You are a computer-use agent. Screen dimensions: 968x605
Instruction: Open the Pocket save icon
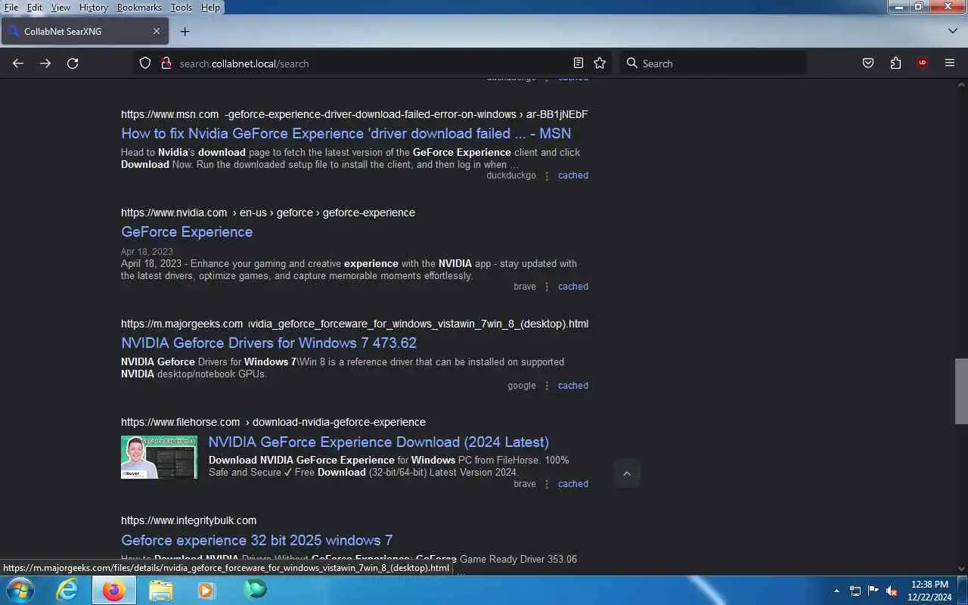click(868, 64)
